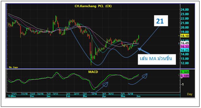This screenshot has width=201, height=108.
Task: Click the Nov month label
Action: click(14, 96)
